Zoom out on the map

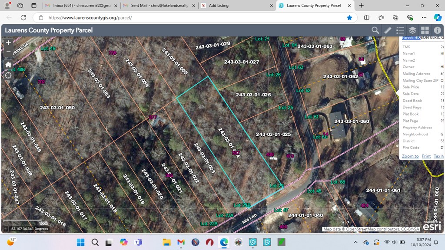tap(8, 52)
